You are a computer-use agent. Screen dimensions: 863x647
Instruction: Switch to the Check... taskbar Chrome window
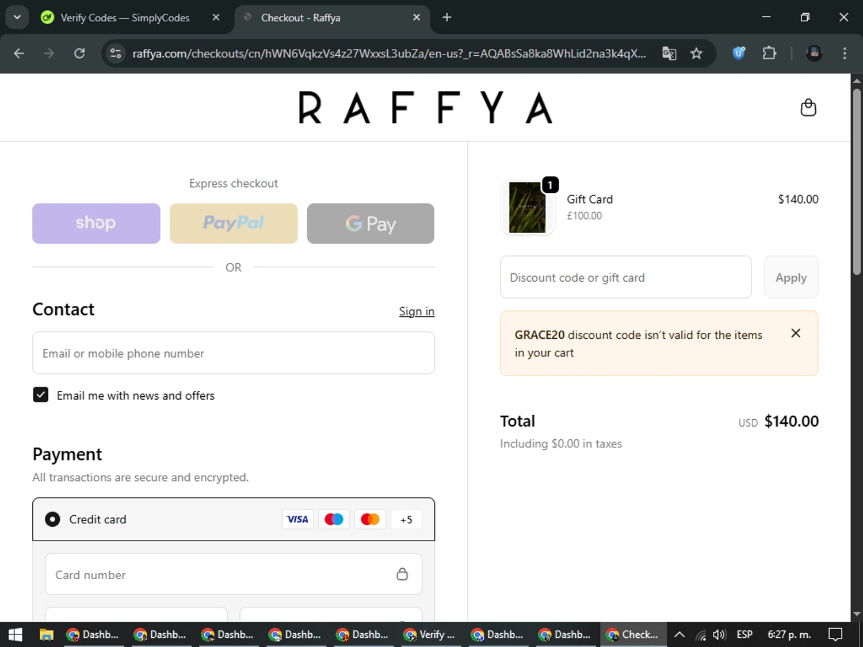pos(633,634)
